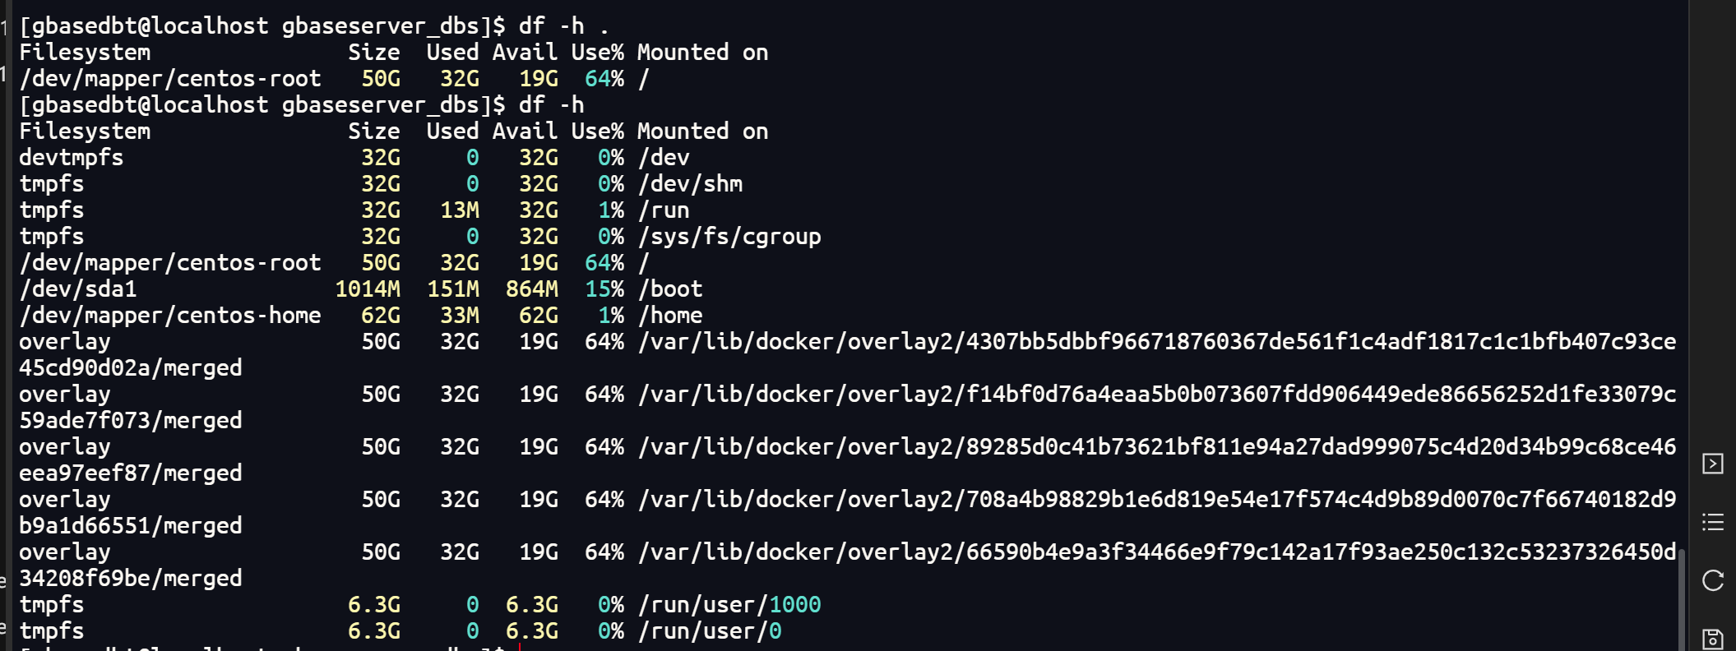Click the second 'df -h' command text
Viewport: 1736px width, 651px height.
551,105
